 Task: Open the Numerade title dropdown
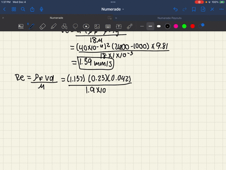[113, 9]
